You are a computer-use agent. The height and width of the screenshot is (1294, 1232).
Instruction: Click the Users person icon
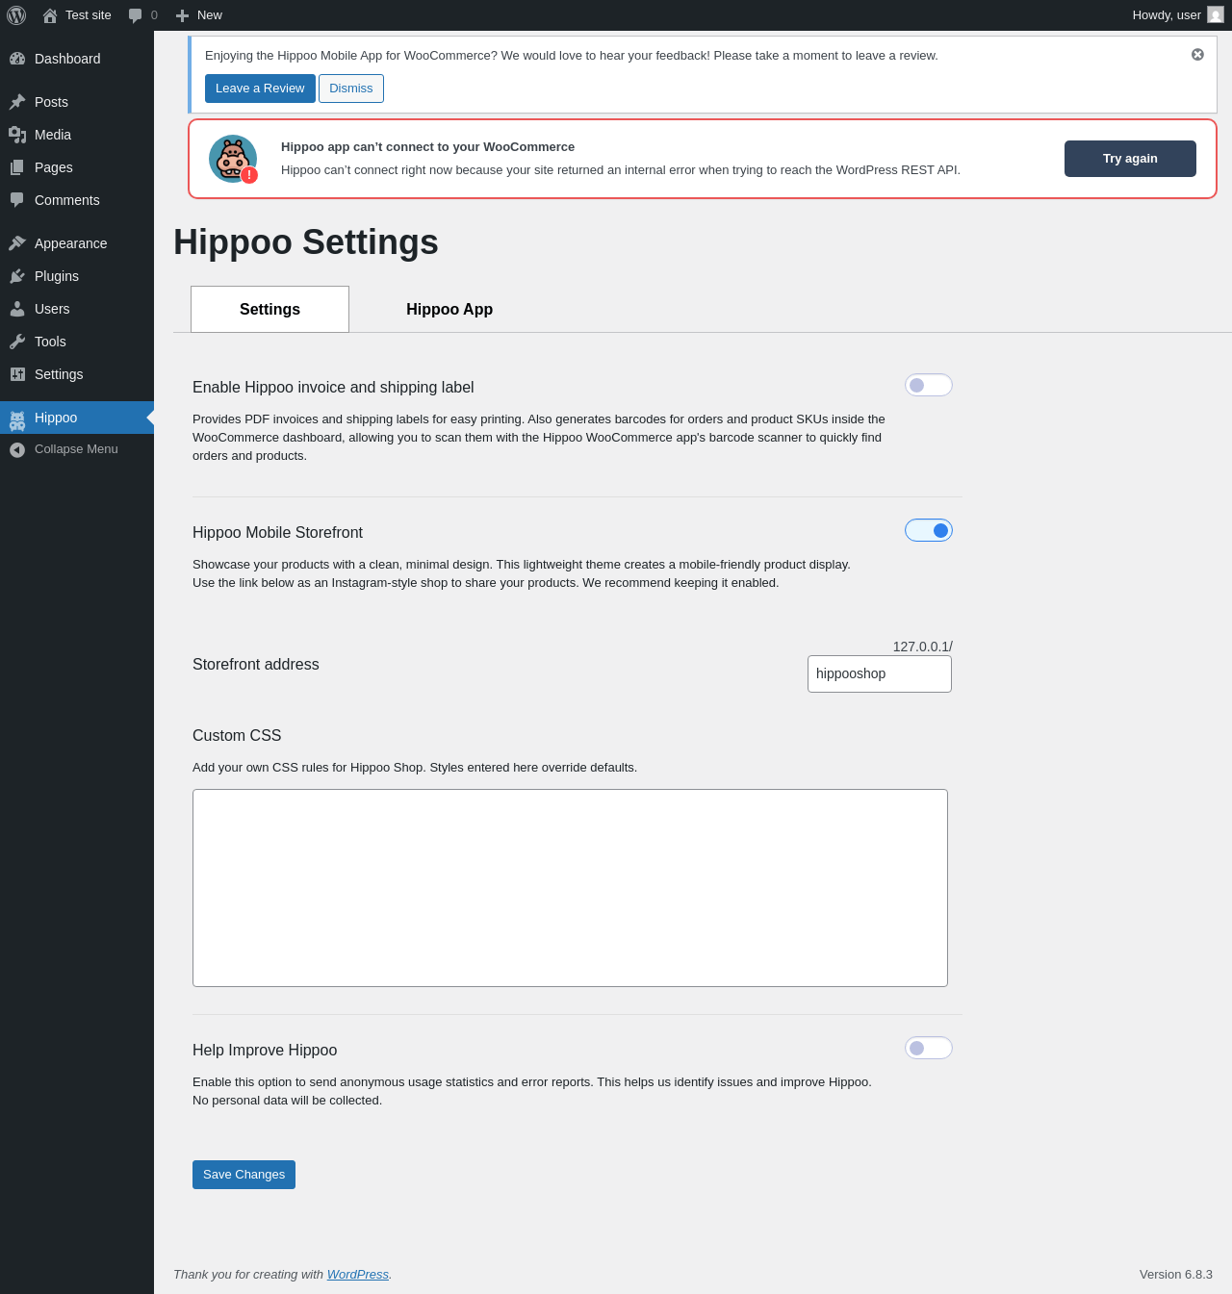(17, 309)
